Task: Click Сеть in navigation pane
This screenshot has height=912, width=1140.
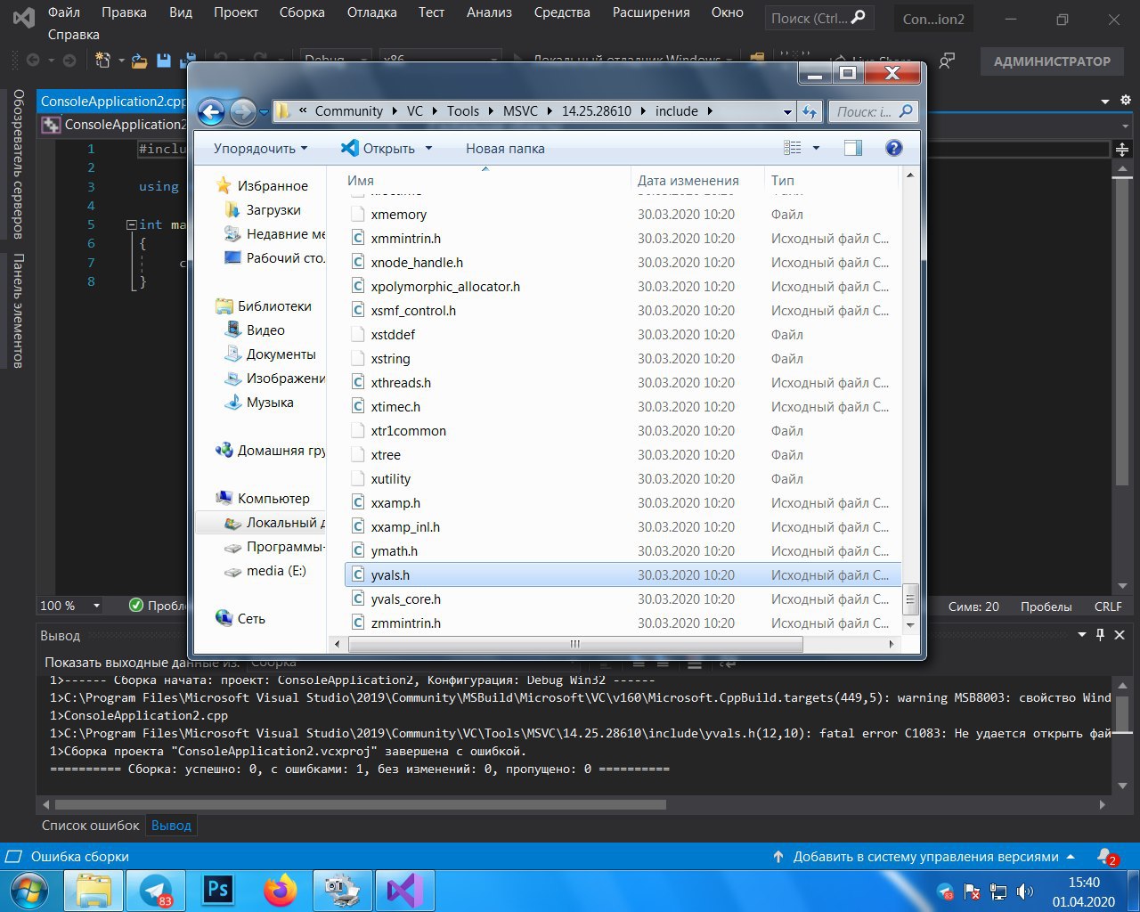Action: point(250,619)
